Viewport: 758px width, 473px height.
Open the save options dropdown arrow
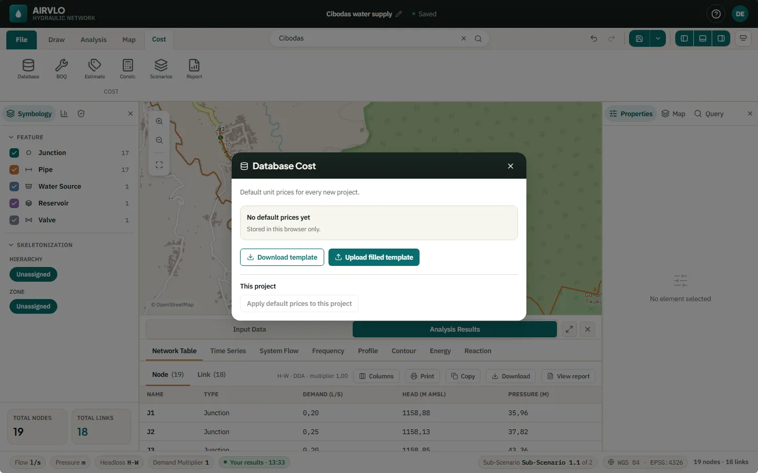point(658,38)
